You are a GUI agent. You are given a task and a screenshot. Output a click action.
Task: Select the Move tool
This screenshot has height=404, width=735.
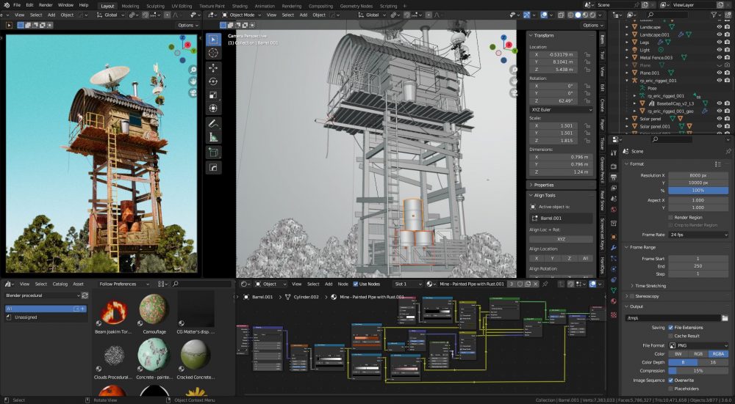coord(213,67)
